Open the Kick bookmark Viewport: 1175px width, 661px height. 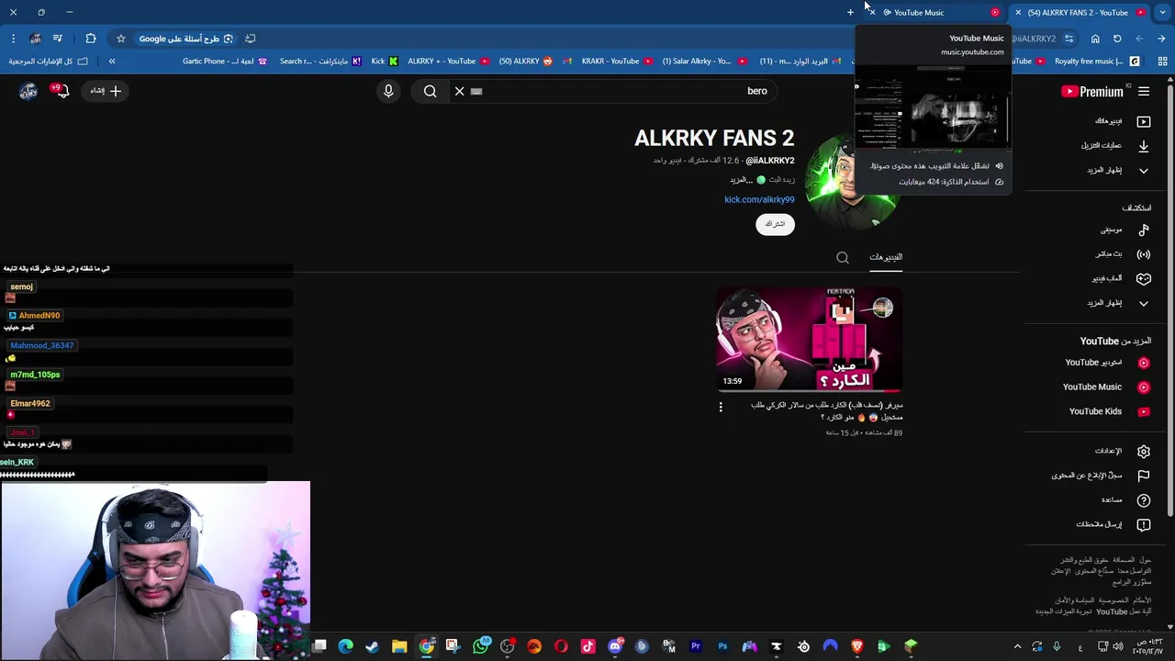(x=385, y=62)
